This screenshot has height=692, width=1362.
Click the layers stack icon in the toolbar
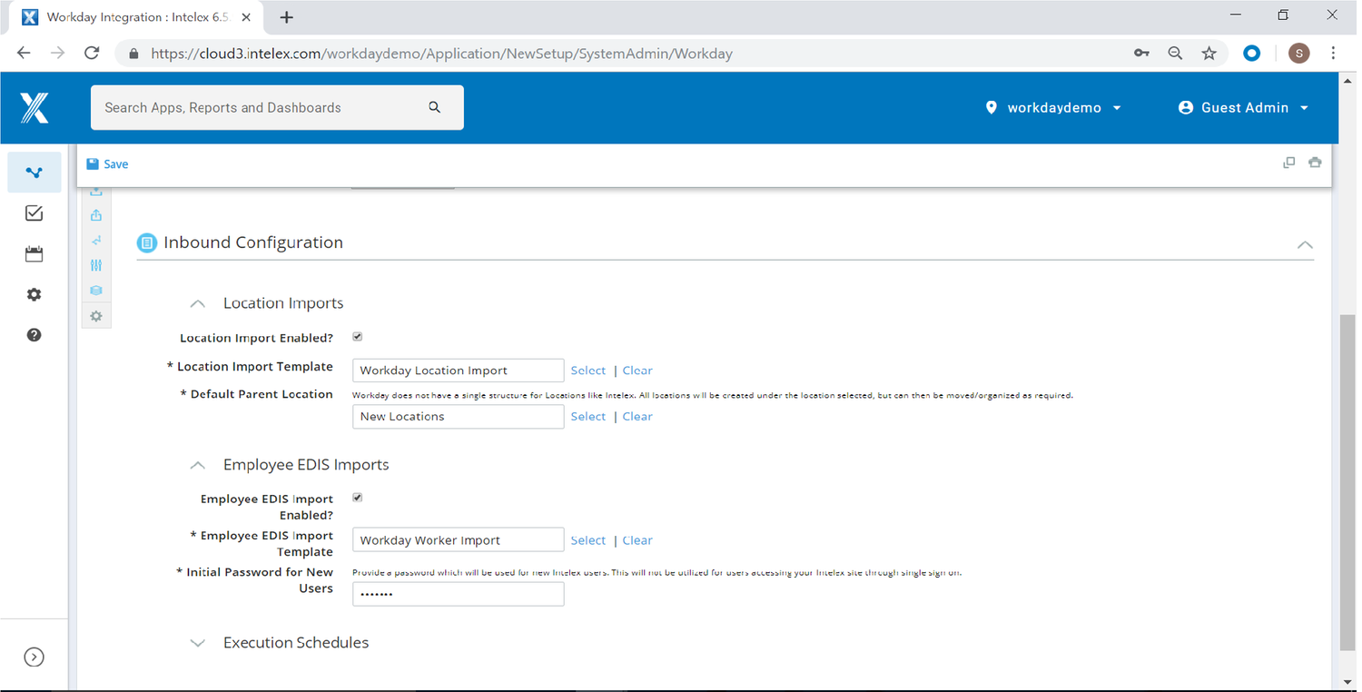pos(96,290)
